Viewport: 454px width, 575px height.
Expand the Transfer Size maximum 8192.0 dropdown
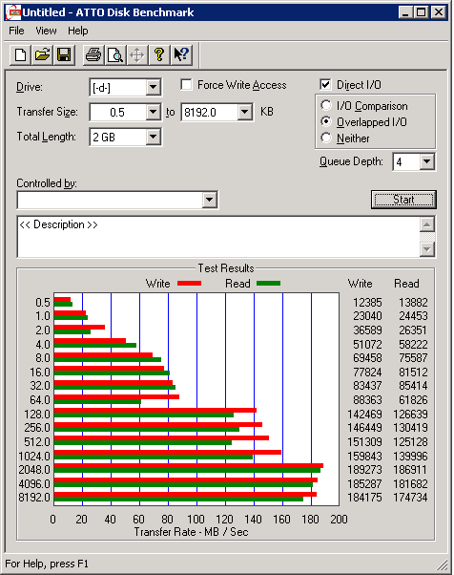click(244, 112)
